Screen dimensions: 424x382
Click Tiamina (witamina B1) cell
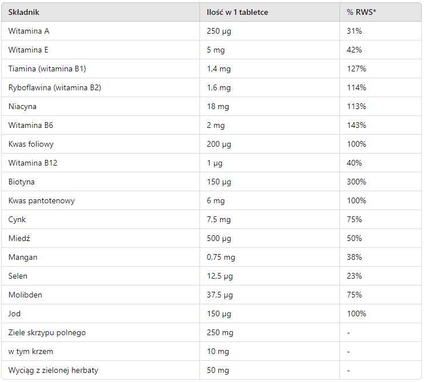coord(47,69)
